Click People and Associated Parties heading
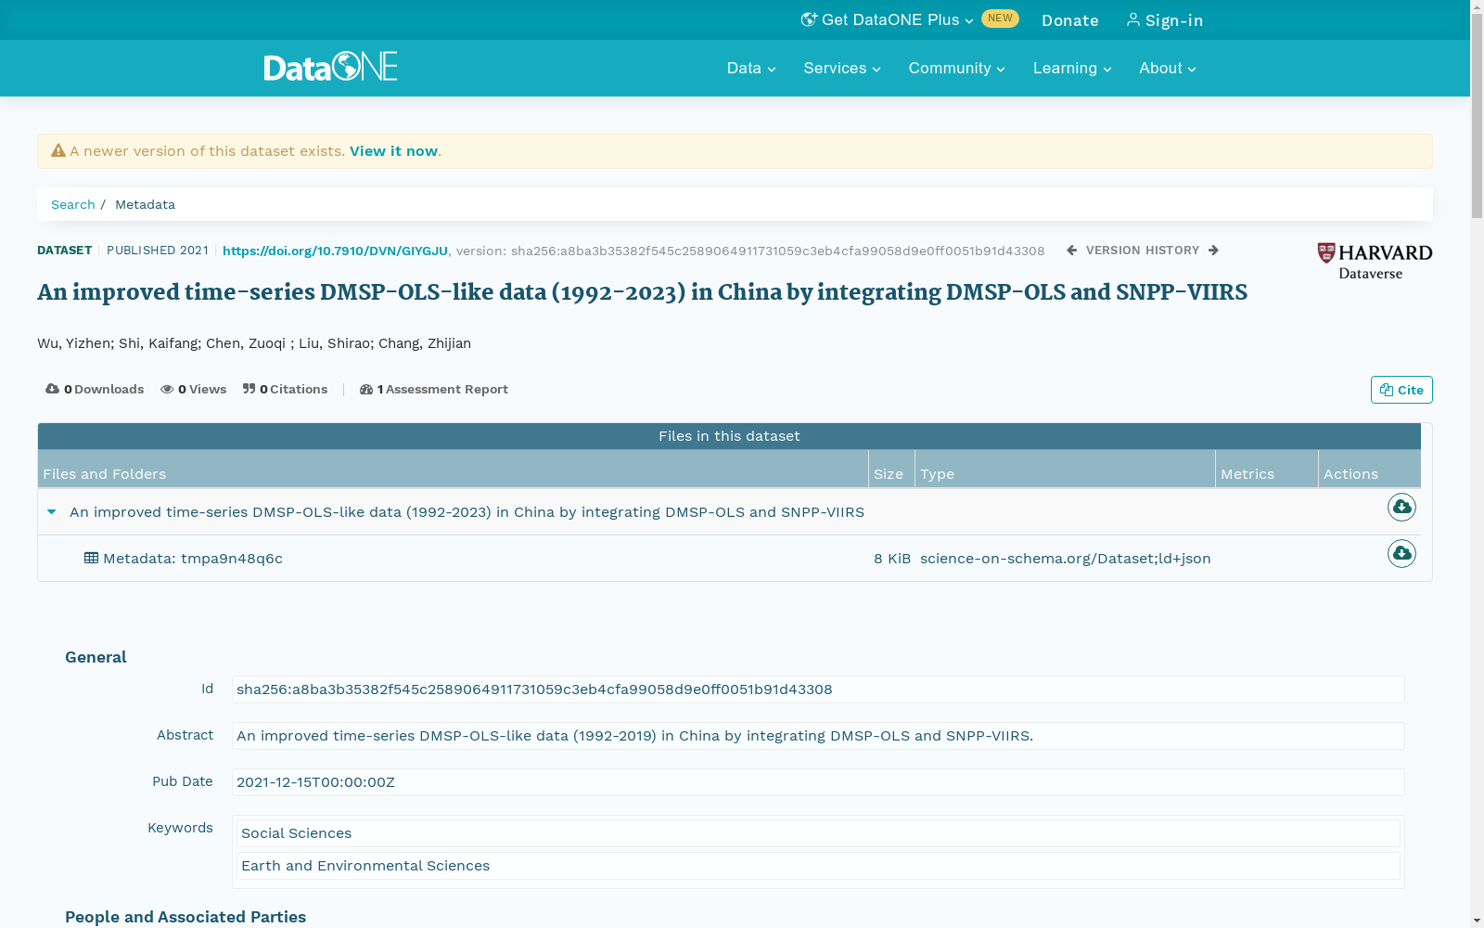The height and width of the screenshot is (928, 1484). click(x=185, y=917)
